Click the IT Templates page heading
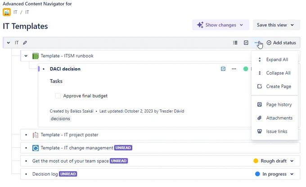The image size is (306, 187). click(x=25, y=26)
